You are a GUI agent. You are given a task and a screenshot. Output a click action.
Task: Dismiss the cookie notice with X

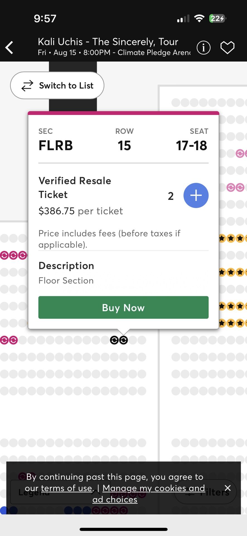228,488
